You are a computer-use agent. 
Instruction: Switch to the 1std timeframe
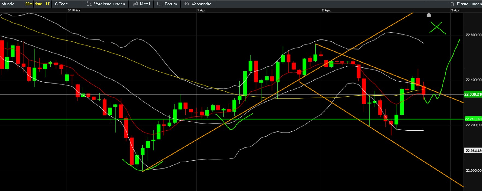(39, 4)
